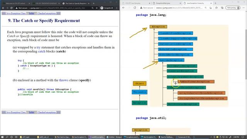This screenshot has height=139, width=247.
Task: Open the Windows Start menu
Action: [x=2, y=137]
